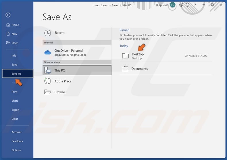Viewport: 227px width, 160px height.
Task: Click the Browse folder icon
Action: tap(47, 92)
